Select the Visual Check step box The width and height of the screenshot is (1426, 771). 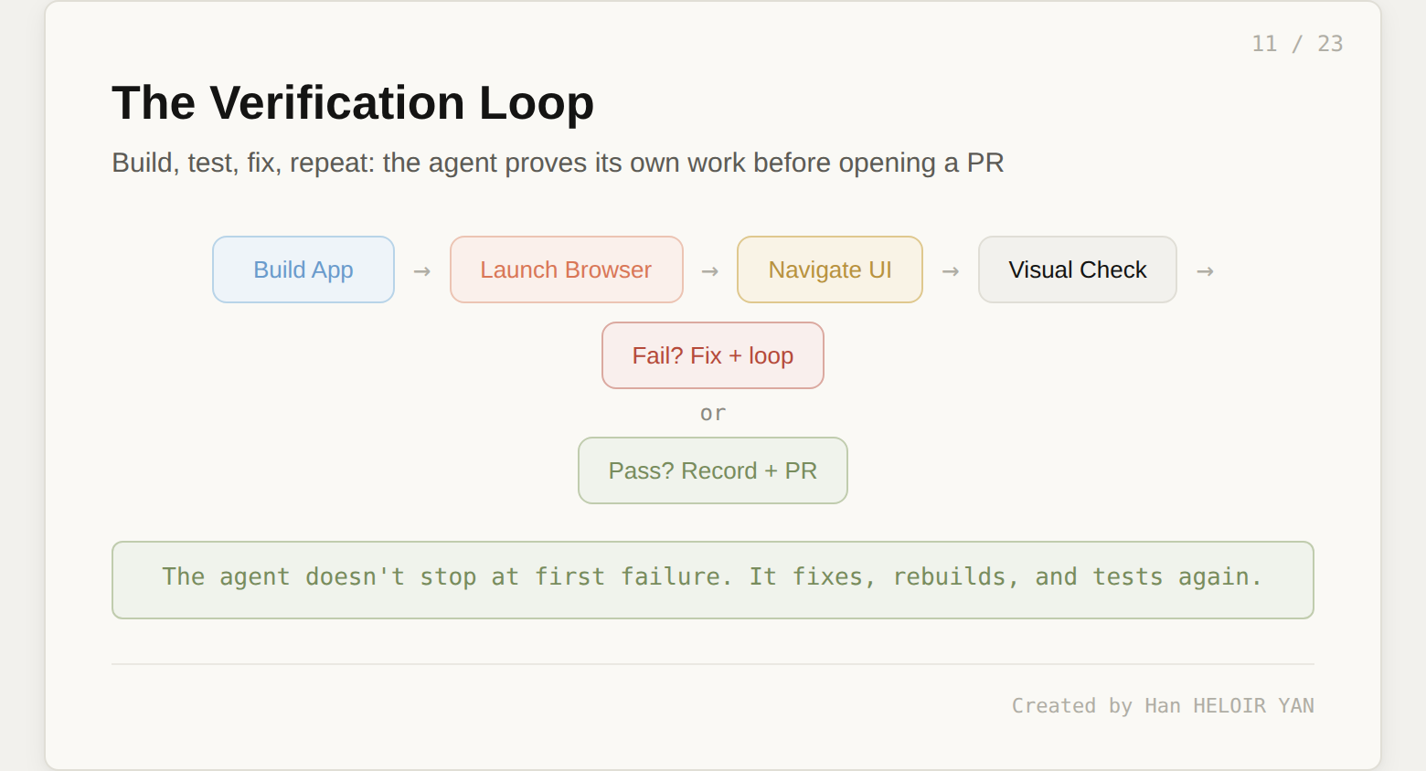pos(1077,269)
